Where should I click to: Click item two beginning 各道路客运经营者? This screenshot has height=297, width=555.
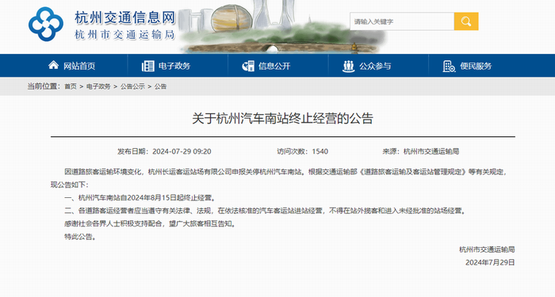coord(265,211)
